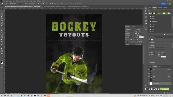Image resolution: width=173 pixels, height=97 pixels.
Task: Select the Clone Stamp tool
Action: pyautogui.click(x=2, y=30)
